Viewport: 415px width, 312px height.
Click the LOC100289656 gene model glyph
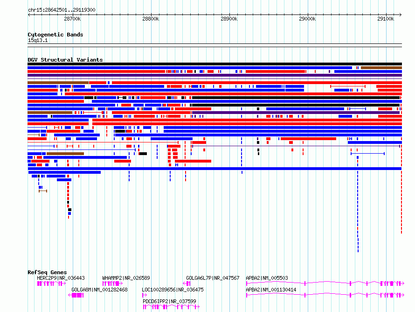click(x=145, y=295)
